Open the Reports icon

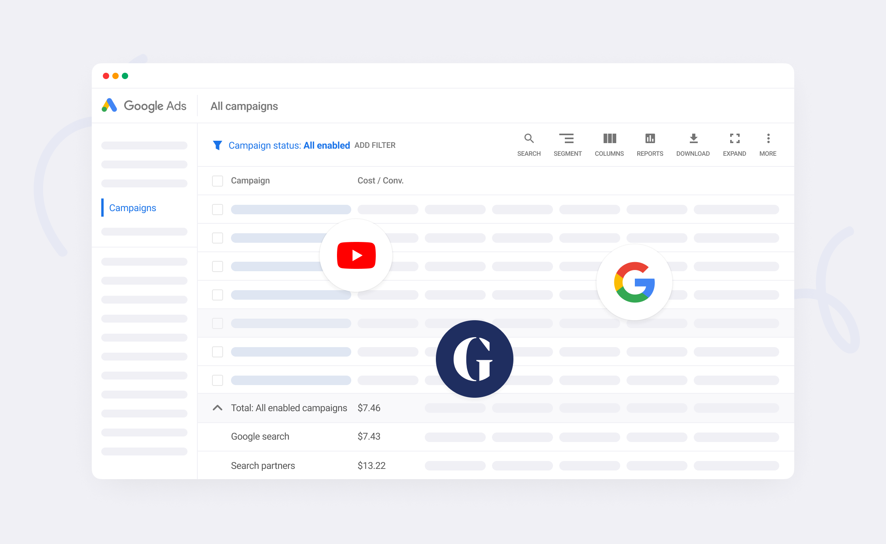(650, 139)
